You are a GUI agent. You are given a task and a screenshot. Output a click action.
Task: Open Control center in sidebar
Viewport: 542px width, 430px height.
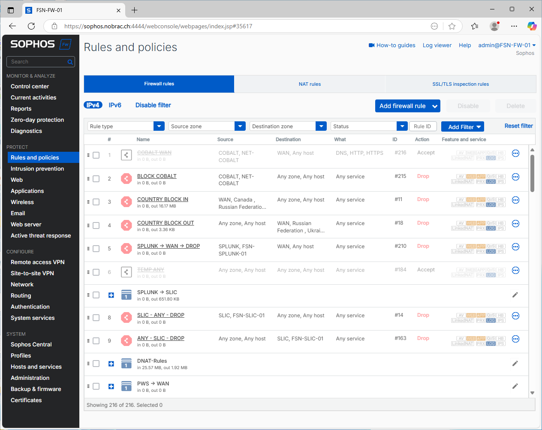30,86
